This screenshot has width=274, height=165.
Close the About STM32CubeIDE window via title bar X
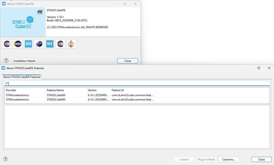pos(135,4)
